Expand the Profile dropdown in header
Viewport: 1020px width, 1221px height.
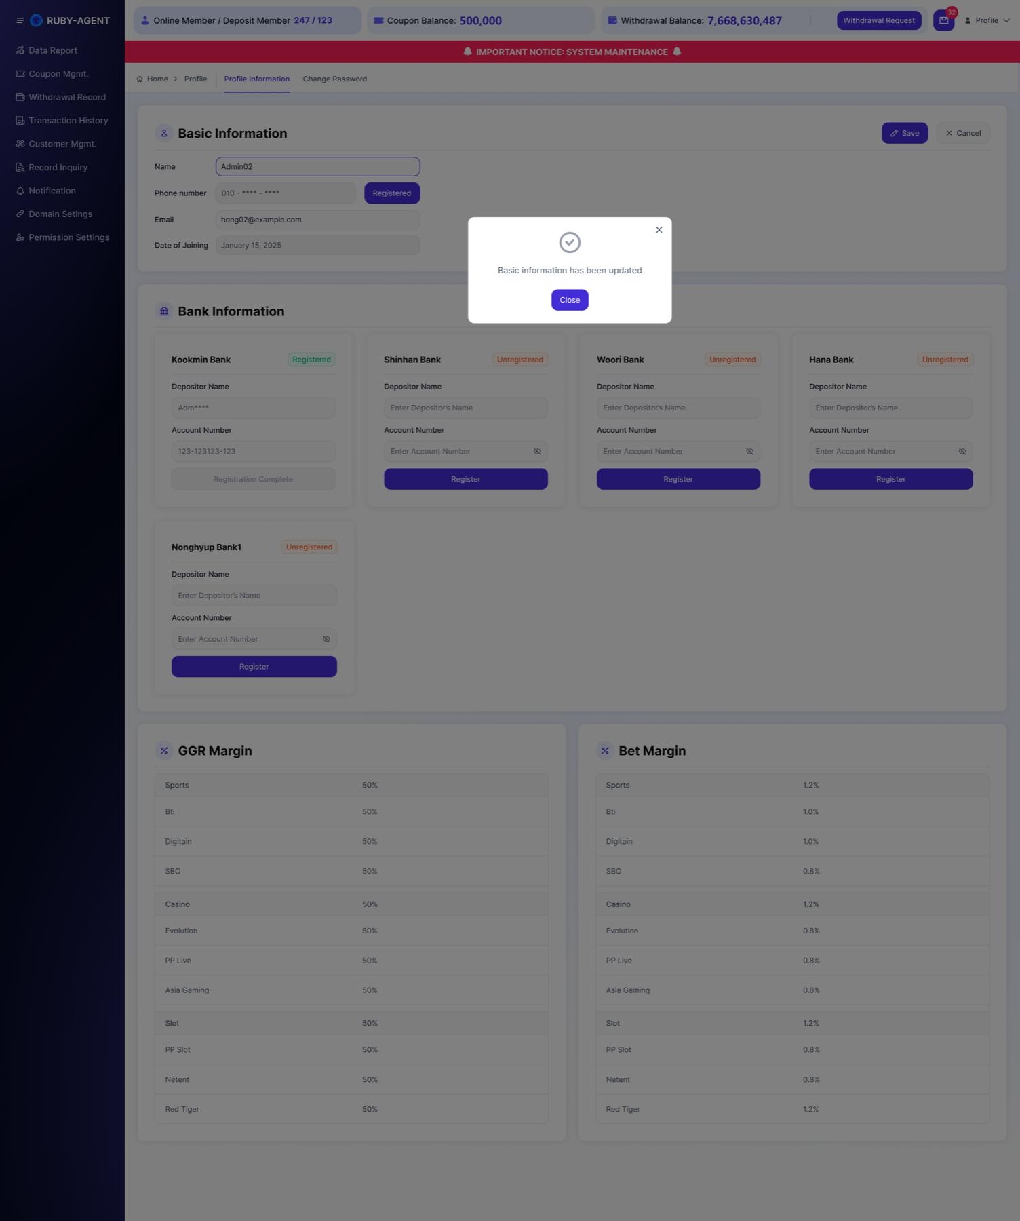click(x=987, y=20)
